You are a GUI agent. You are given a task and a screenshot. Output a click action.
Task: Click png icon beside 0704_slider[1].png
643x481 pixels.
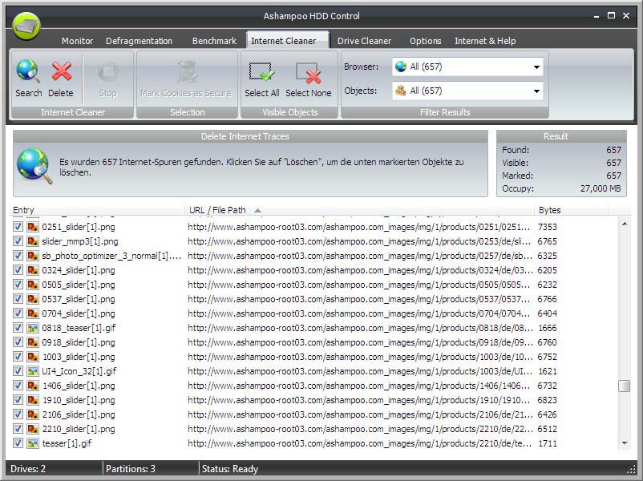pos(33,313)
